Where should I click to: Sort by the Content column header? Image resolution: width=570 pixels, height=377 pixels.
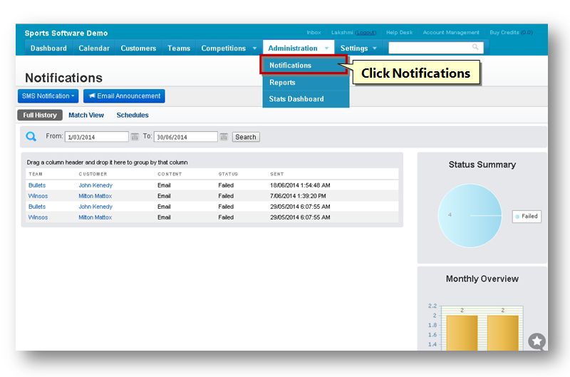170,174
